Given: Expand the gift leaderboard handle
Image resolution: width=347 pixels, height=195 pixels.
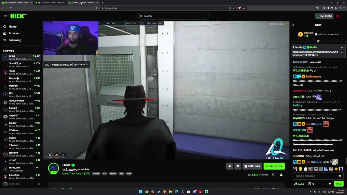Looking at the screenshot, I should (x=318, y=41).
